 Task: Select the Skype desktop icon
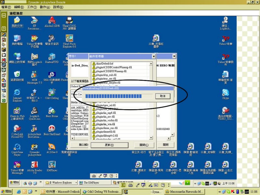click(226, 94)
